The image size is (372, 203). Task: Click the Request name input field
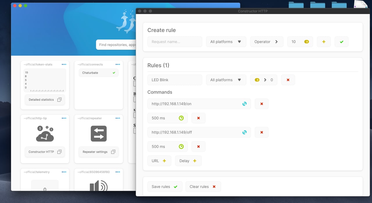tap(174, 42)
